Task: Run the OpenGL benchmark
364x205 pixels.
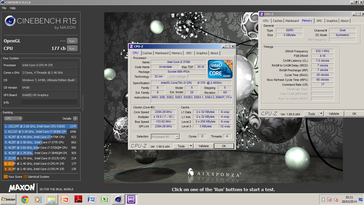Action: [72, 41]
